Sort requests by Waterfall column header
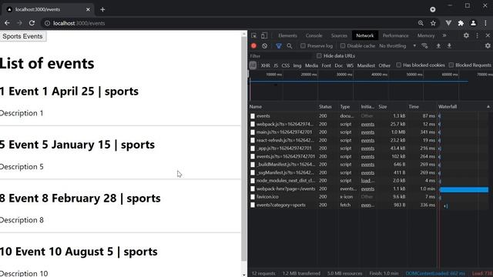493x277 pixels. [464, 107]
